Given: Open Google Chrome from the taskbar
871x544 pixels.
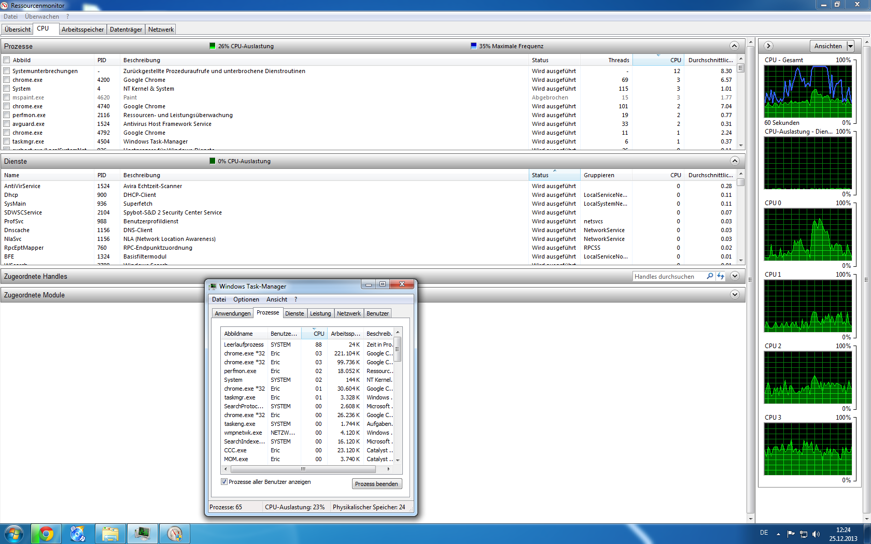Looking at the screenshot, I should pyautogui.click(x=46, y=534).
